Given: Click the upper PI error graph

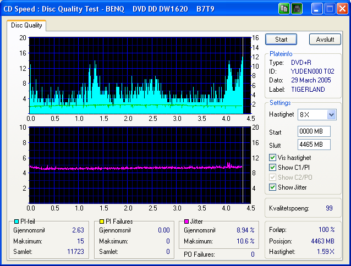Looking at the screenshot, I should (x=140, y=75).
